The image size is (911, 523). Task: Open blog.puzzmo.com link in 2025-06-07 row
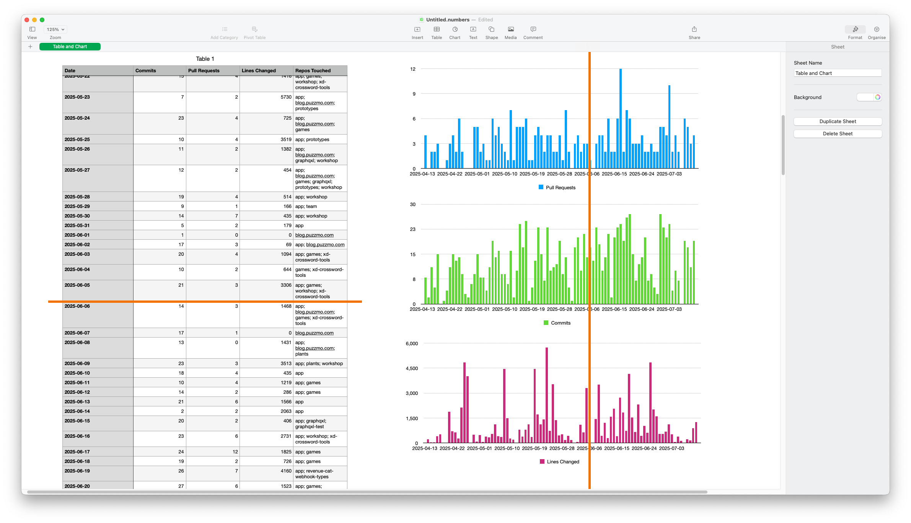[x=314, y=333]
